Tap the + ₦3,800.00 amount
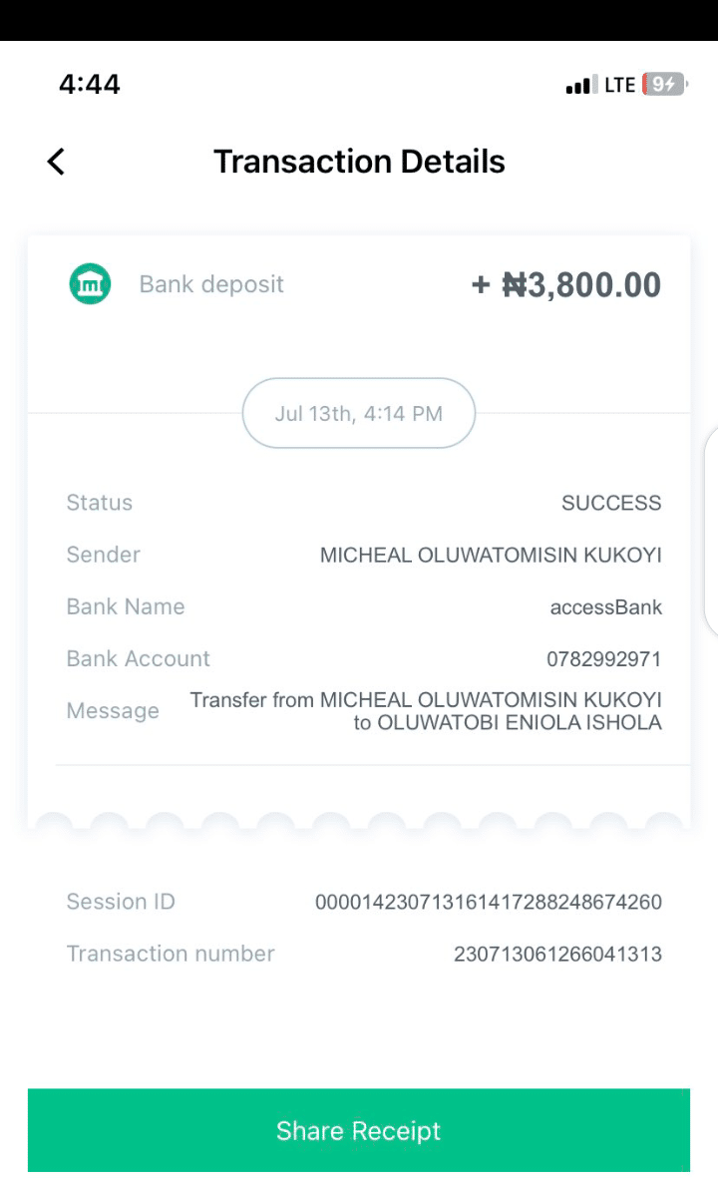 (x=565, y=285)
